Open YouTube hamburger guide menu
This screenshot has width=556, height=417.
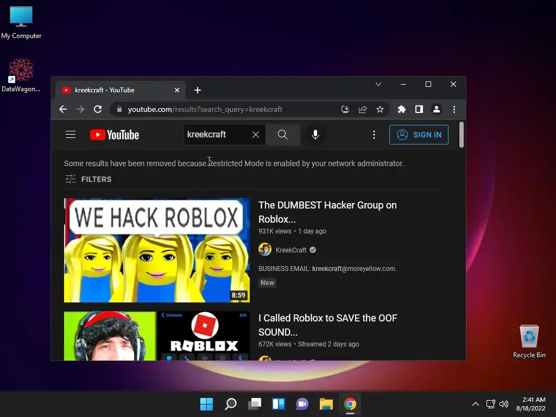[71, 135]
